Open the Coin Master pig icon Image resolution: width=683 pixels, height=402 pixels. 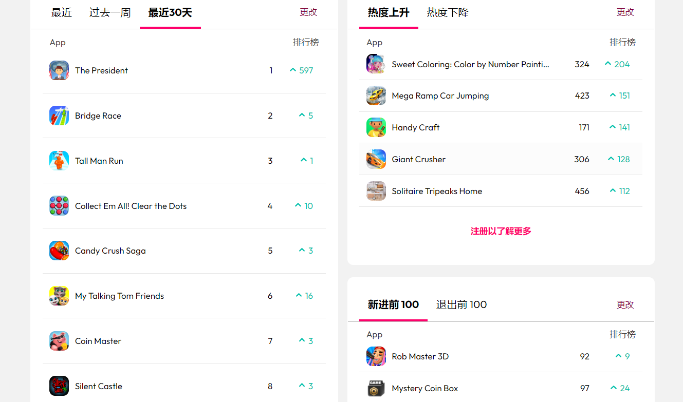tap(59, 341)
